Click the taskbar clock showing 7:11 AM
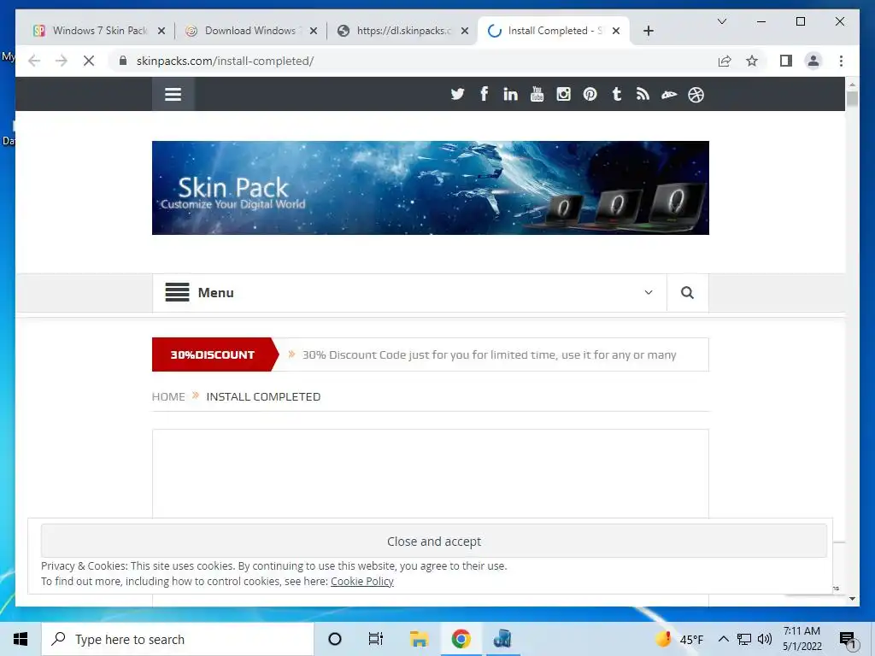 (802, 639)
